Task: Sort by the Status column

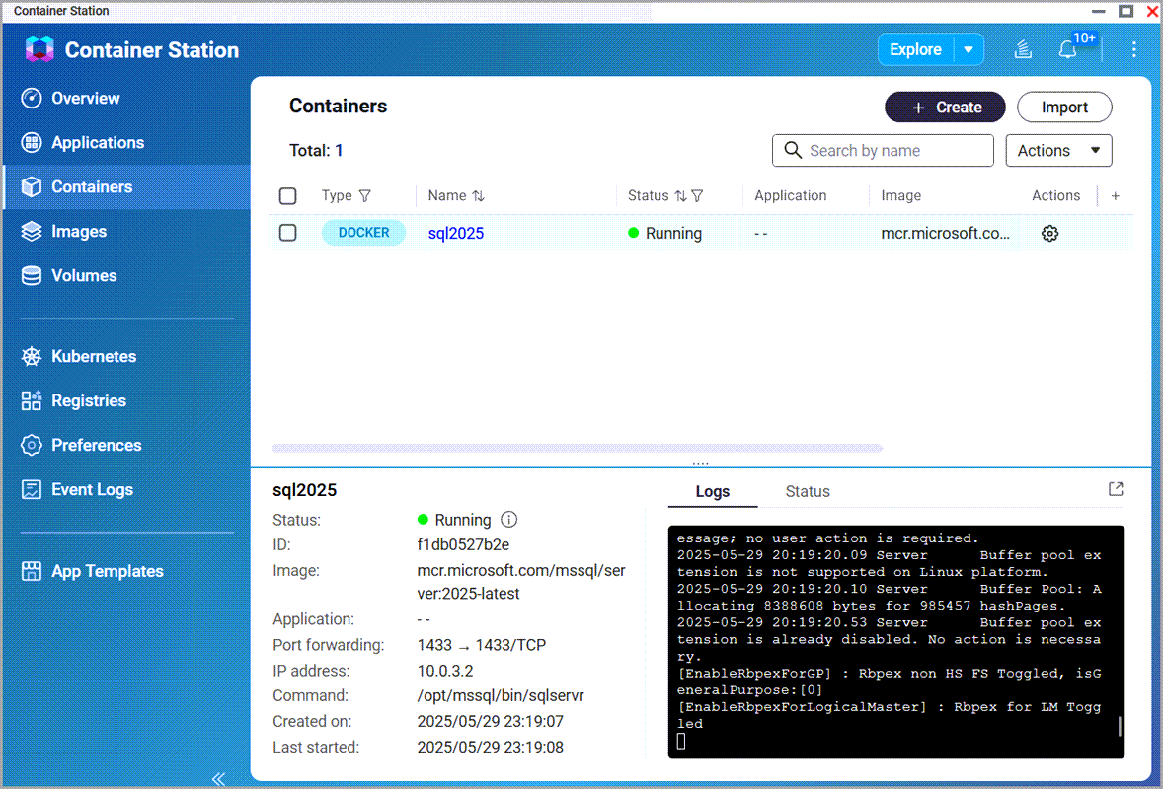Action: 680,195
